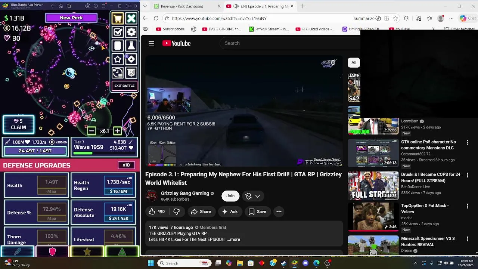478x269 pixels.
Task: Click BlueStacks back arrow icon
Action: coord(53,6)
